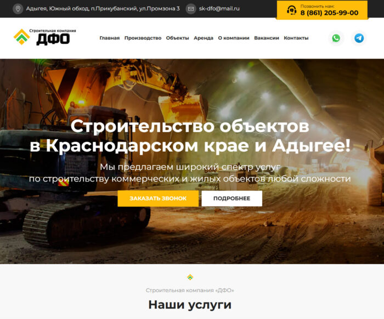Go to the Контакты page
Image resolution: width=384 pixels, height=319 pixels.
296,38
